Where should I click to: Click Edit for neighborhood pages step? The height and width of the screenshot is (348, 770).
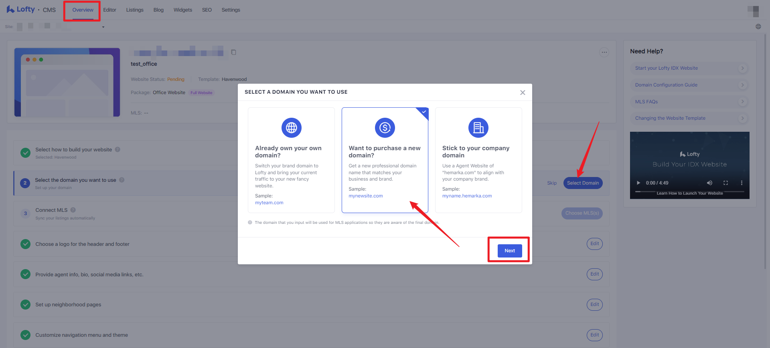pos(594,304)
